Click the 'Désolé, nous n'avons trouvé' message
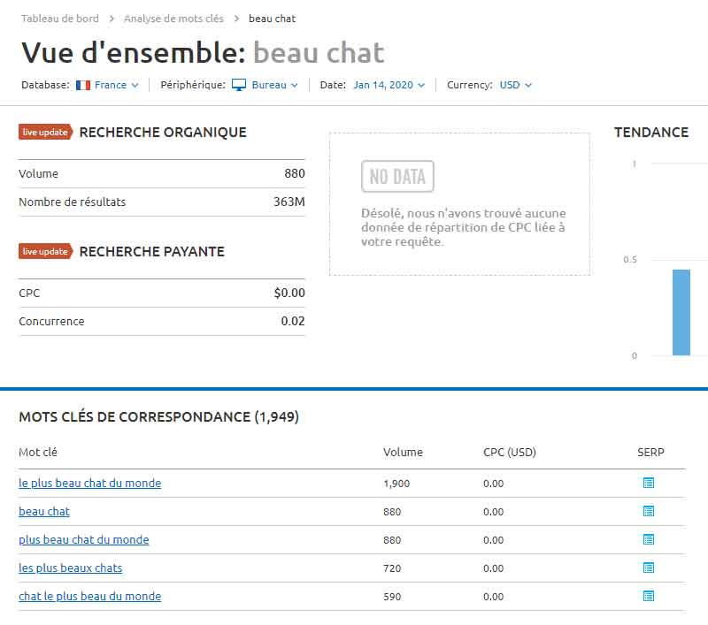This screenshot has width=708, height=625. (x=463, y=227)
